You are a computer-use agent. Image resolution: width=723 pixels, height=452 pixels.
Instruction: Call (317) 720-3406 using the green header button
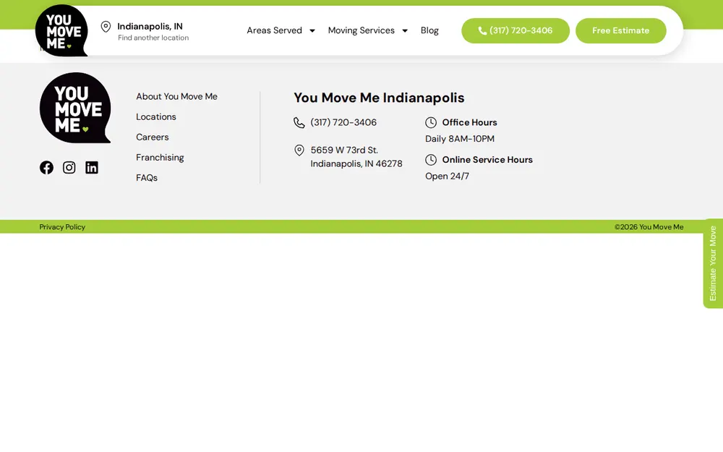515,31
